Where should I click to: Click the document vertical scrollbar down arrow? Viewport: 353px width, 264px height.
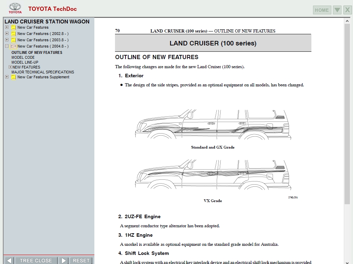pyautogui.click(x=347, y=262)
